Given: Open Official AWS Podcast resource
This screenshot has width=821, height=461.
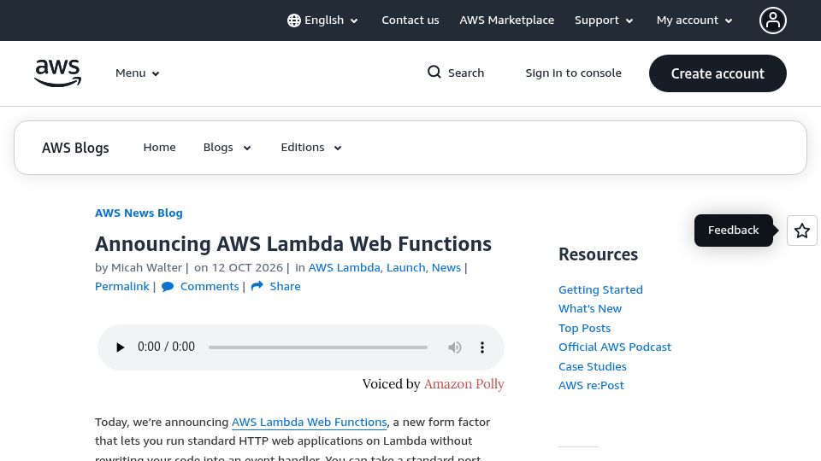Looking at the screenshot, I should (615, 347).
